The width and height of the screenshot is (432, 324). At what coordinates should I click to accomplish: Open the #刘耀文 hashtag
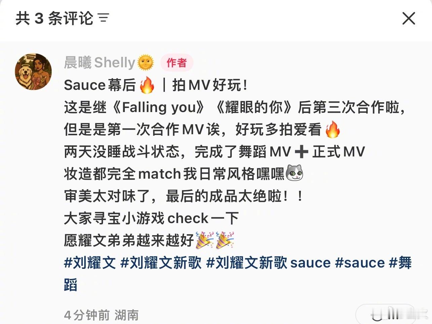pos(90,262)
